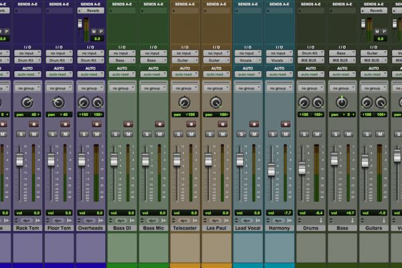Click the Overheads Reverb send mini fader
The height and width of the screenshot is (268, 402).
(x=80, y=24)
